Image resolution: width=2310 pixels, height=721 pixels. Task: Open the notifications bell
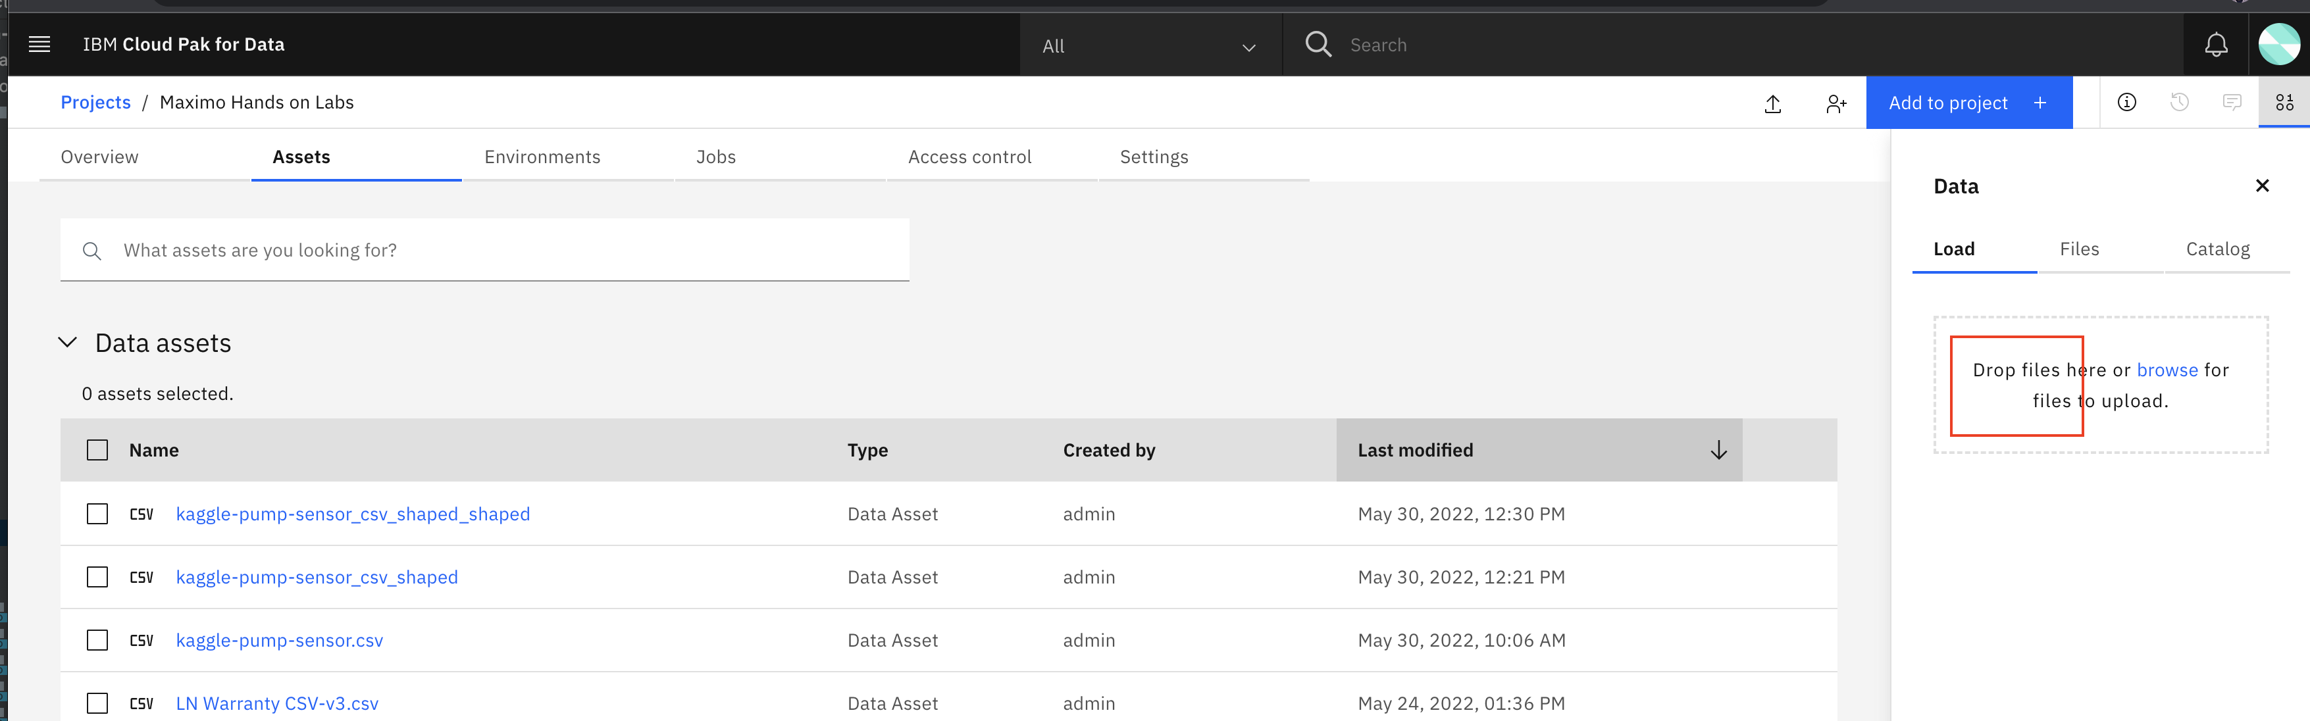tap(2216, 45)
